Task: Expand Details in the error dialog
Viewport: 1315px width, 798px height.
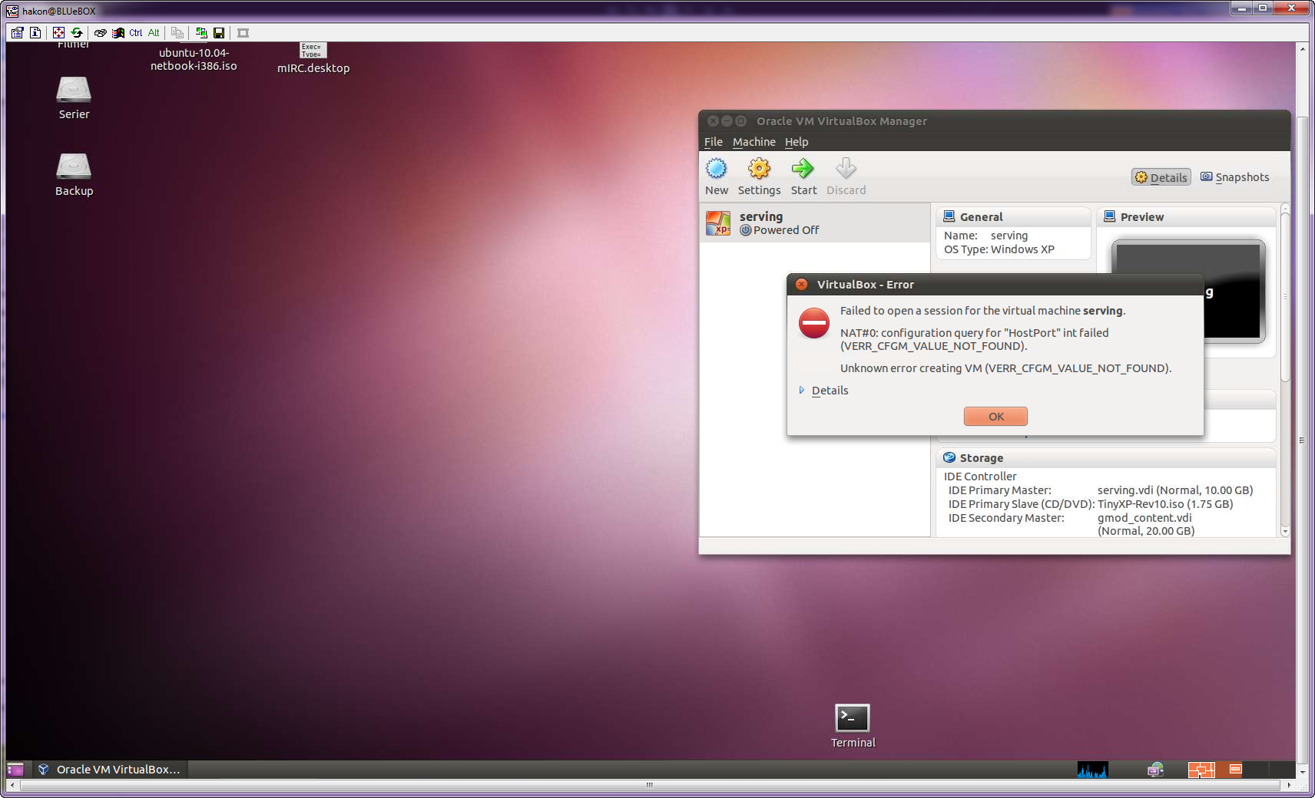Action: [x=823, y=391]
